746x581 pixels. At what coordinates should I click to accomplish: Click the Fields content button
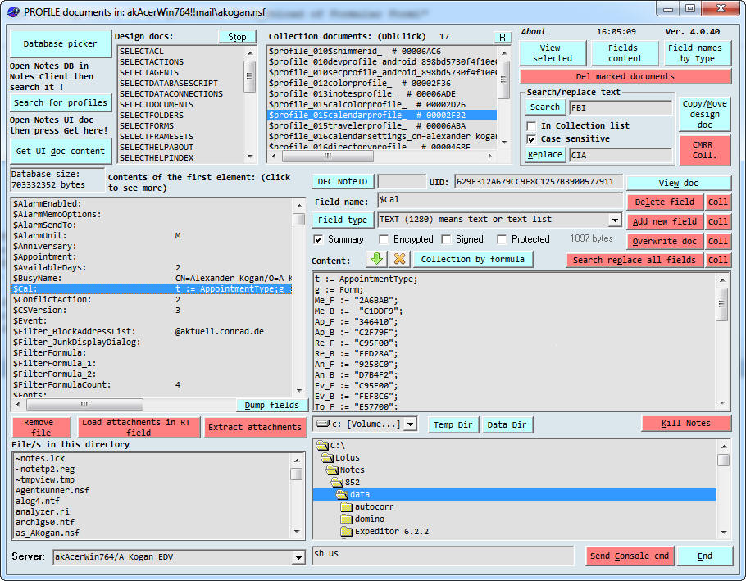click(x=625, y=53)
